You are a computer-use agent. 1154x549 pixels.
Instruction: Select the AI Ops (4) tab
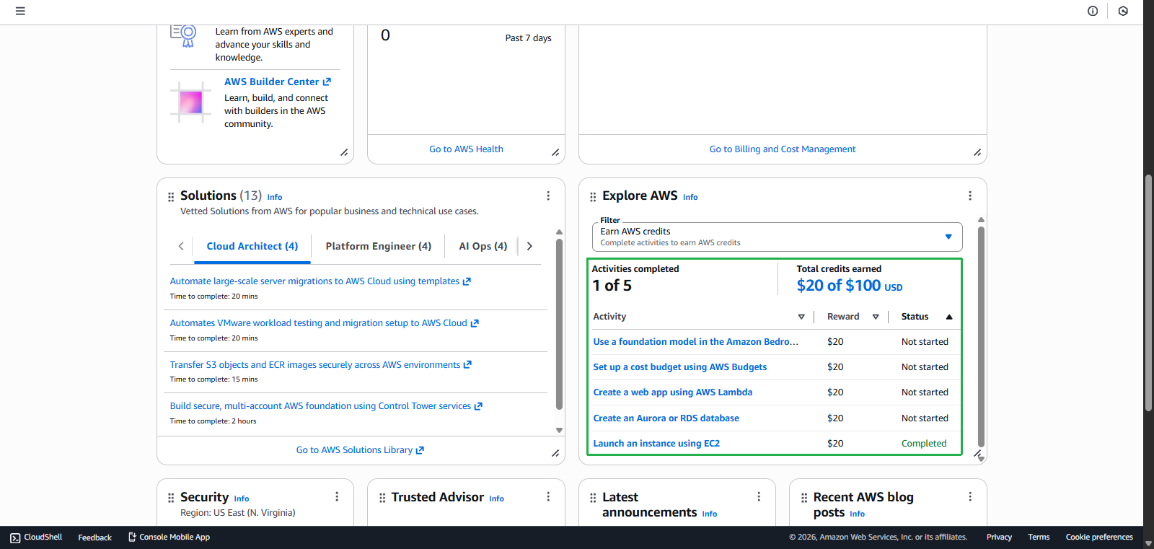[483, 246]
